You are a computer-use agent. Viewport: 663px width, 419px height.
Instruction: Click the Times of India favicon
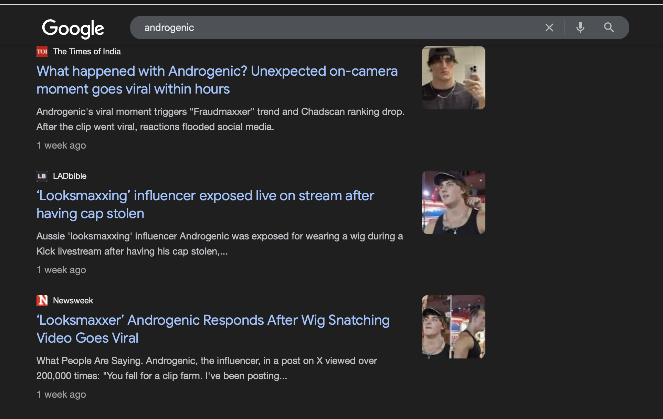42,52
